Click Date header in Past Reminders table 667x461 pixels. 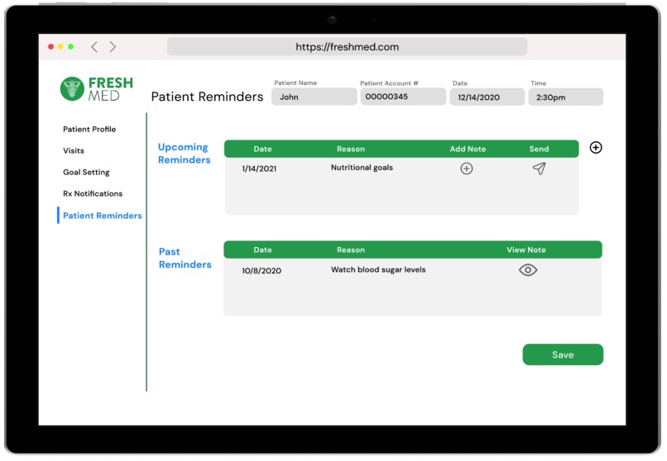(263, 250)
